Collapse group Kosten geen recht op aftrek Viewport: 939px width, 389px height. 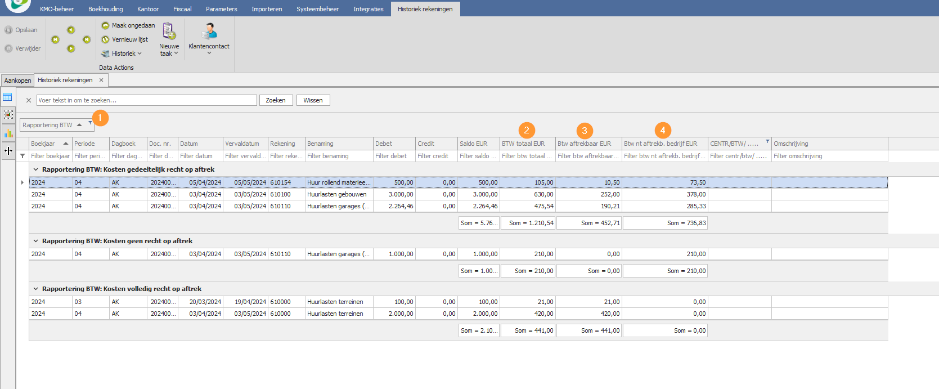coord(36,241)
